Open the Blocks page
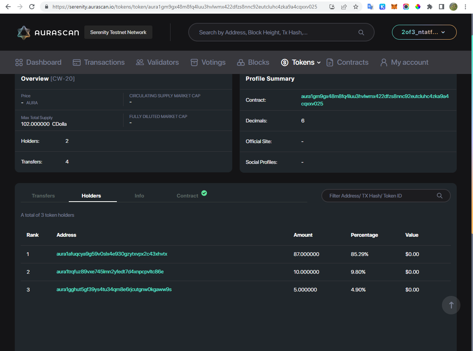Viewport: 473px width, 351px height. click(253, 62)
